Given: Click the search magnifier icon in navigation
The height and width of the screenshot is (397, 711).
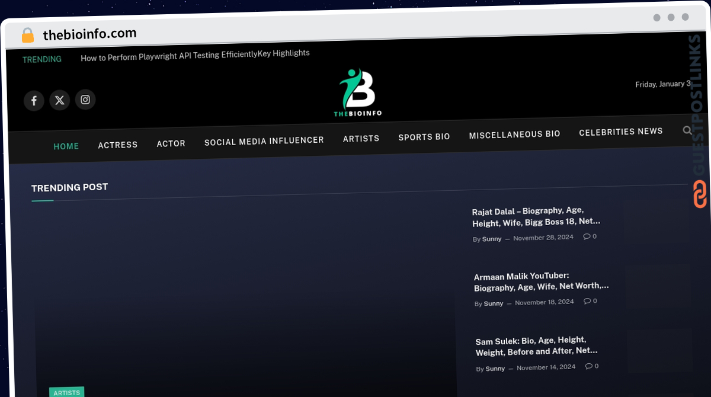Looking at the screenshot, I should pyautogui.click(x=687, y=130).
